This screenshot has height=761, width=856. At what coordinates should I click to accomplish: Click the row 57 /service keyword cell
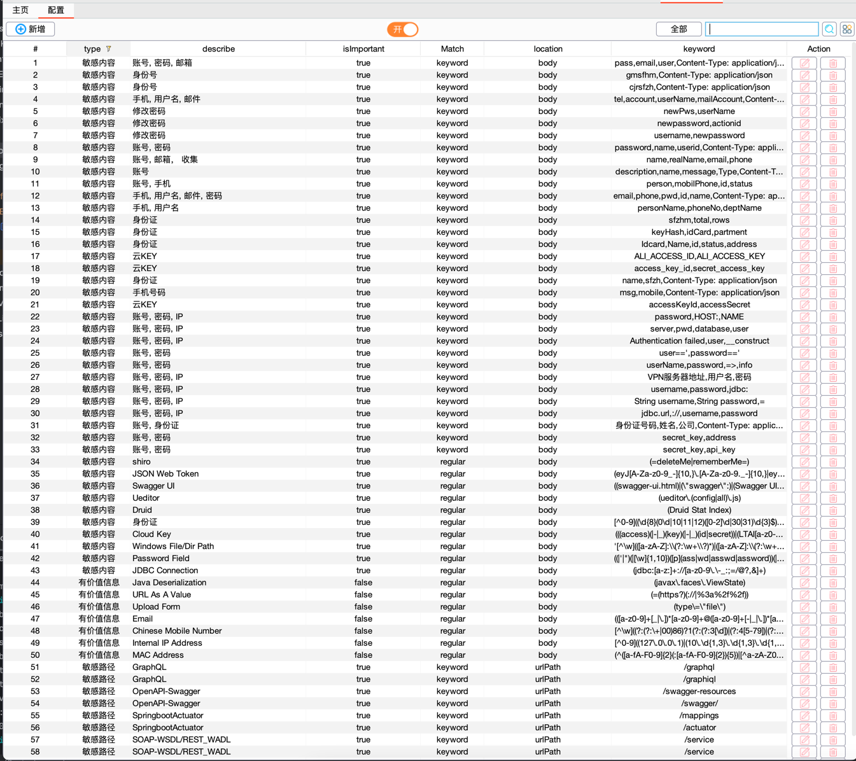699,740
